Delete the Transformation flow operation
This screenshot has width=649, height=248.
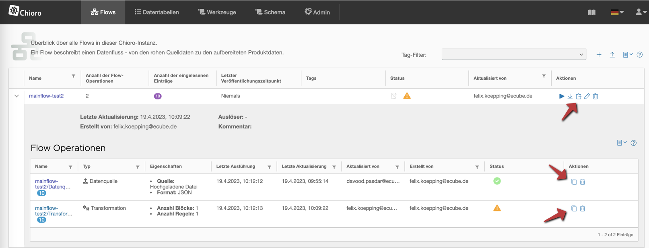click(x=582, y=209)
